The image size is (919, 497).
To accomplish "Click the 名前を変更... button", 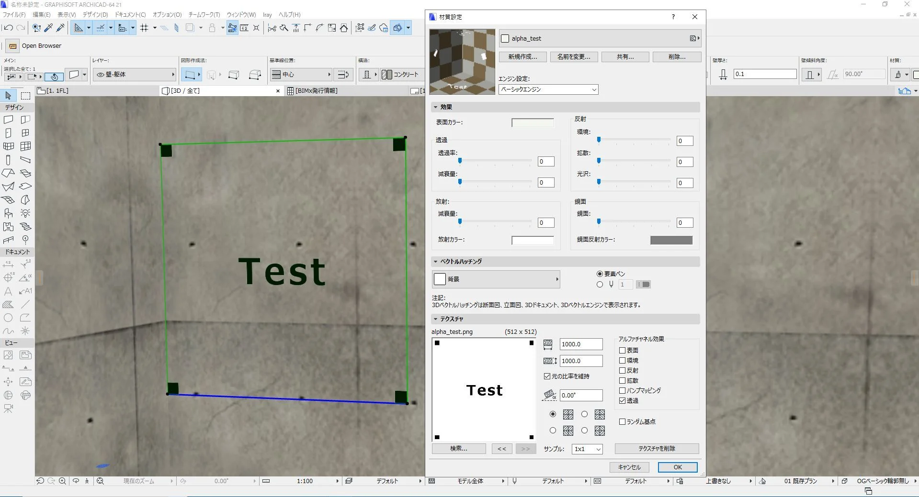I will (574, 56).
